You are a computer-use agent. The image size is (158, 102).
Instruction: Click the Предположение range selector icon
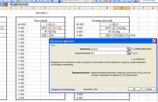129,53
